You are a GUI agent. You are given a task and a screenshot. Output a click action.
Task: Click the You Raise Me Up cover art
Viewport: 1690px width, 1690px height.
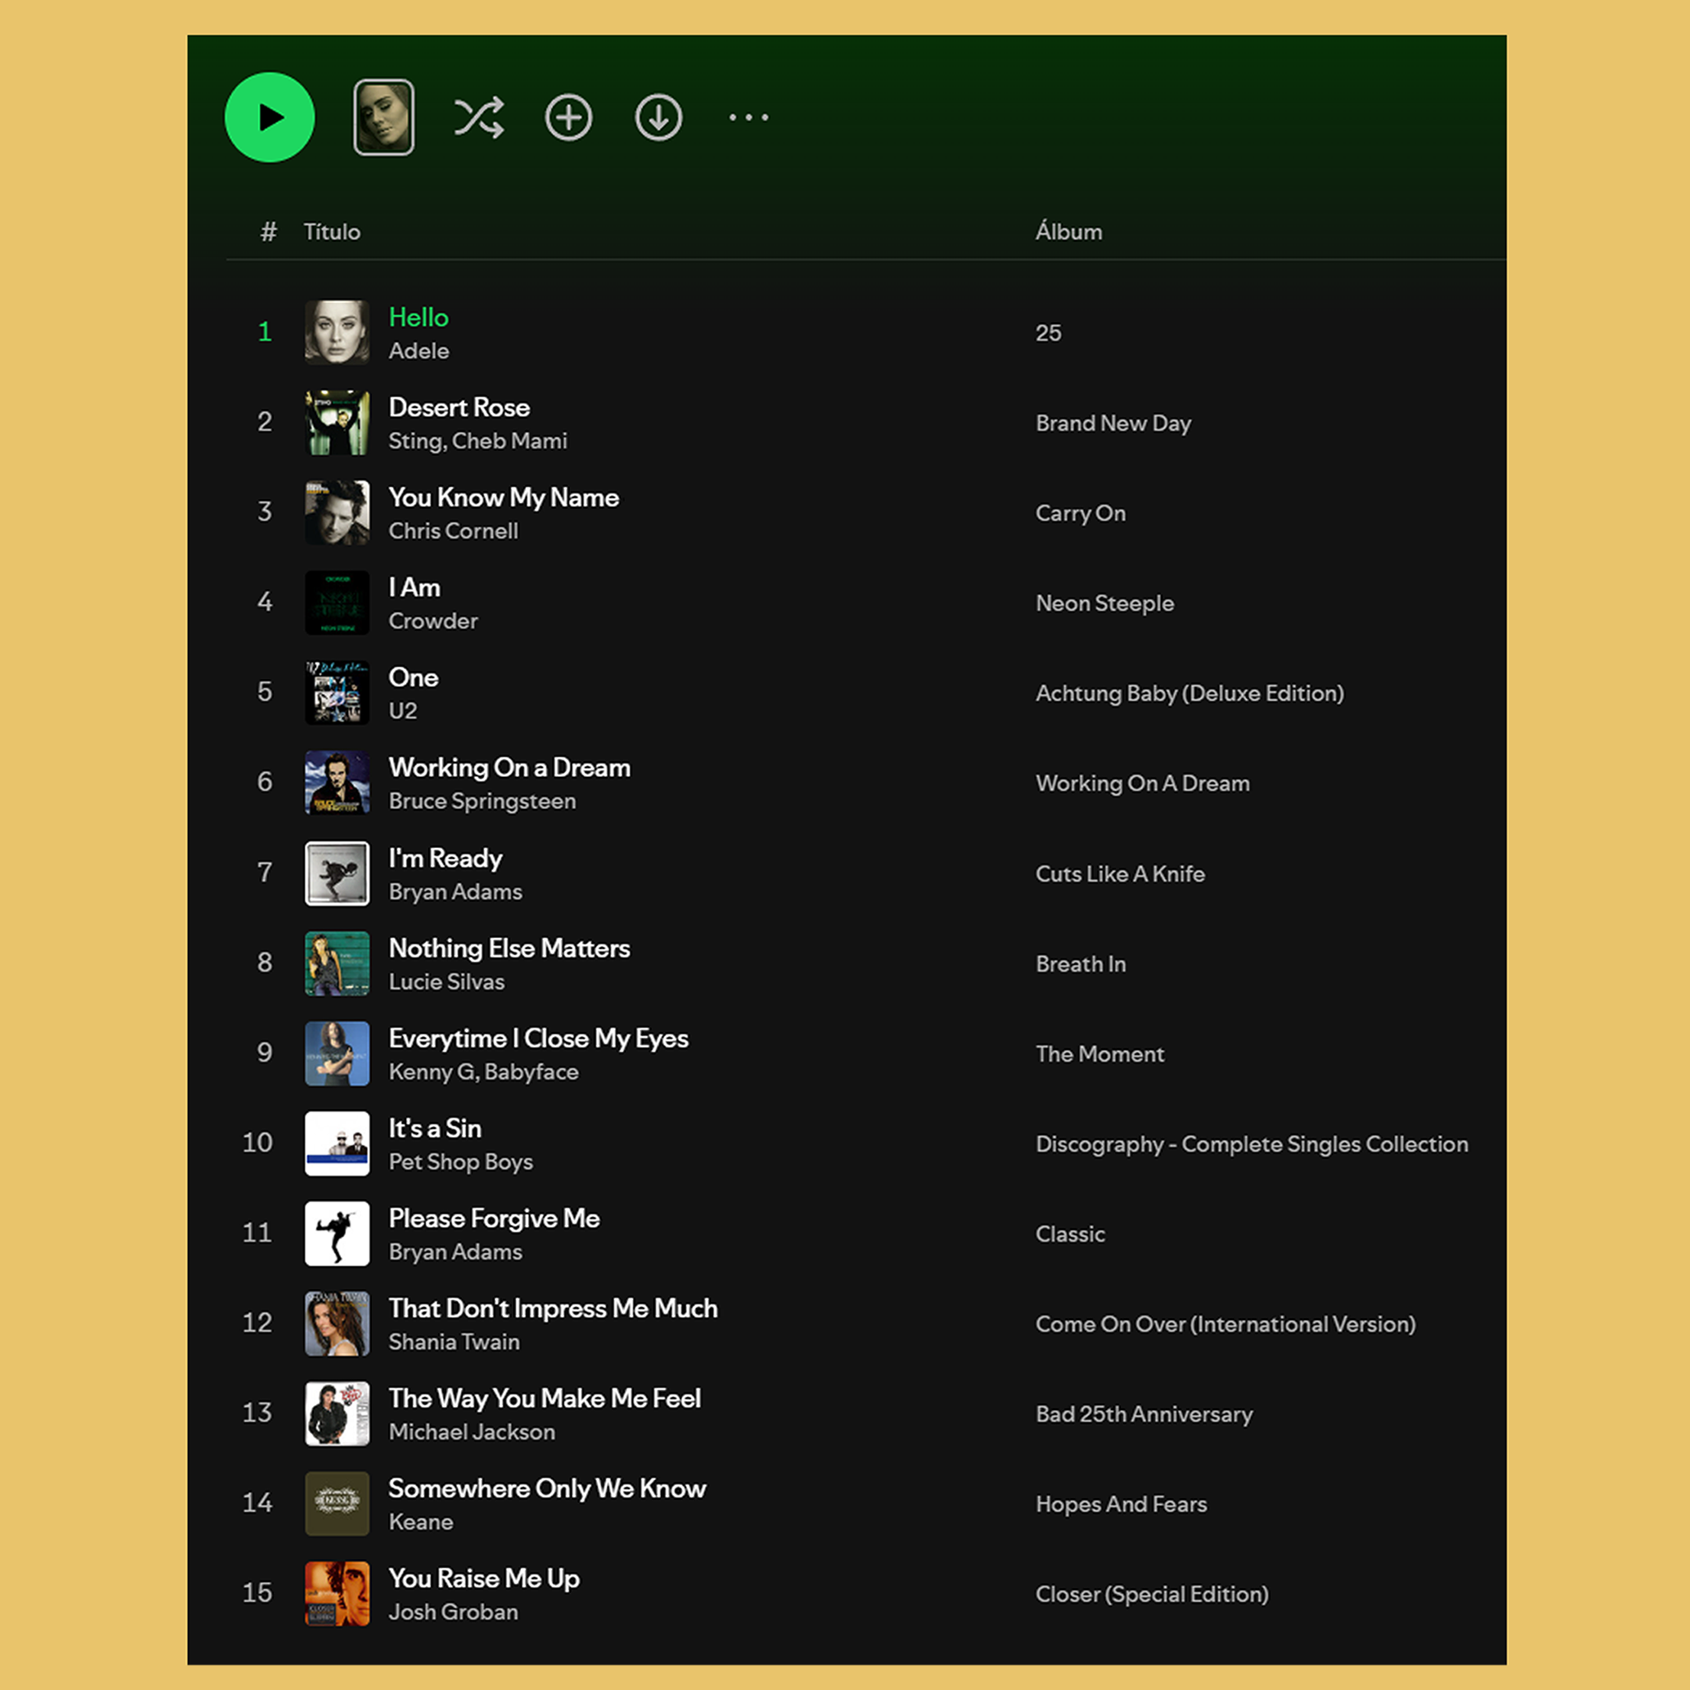tap(336, 1593)
